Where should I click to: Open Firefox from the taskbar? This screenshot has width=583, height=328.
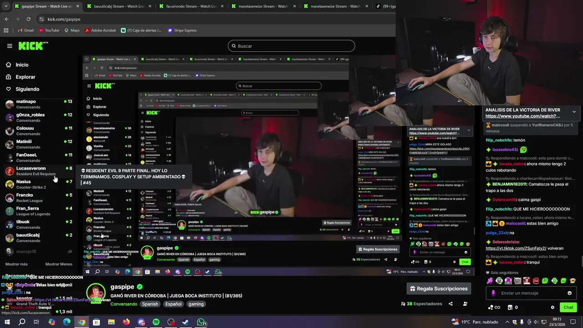[x=126, y=322]
